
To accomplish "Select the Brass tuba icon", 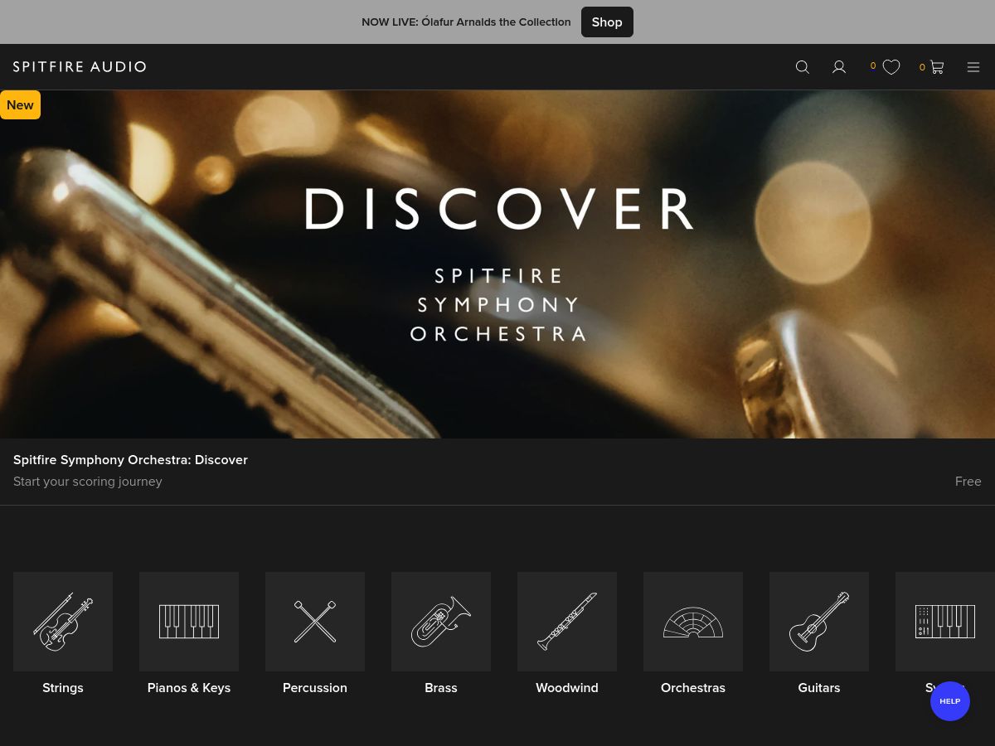I will (x=441, y=622).
